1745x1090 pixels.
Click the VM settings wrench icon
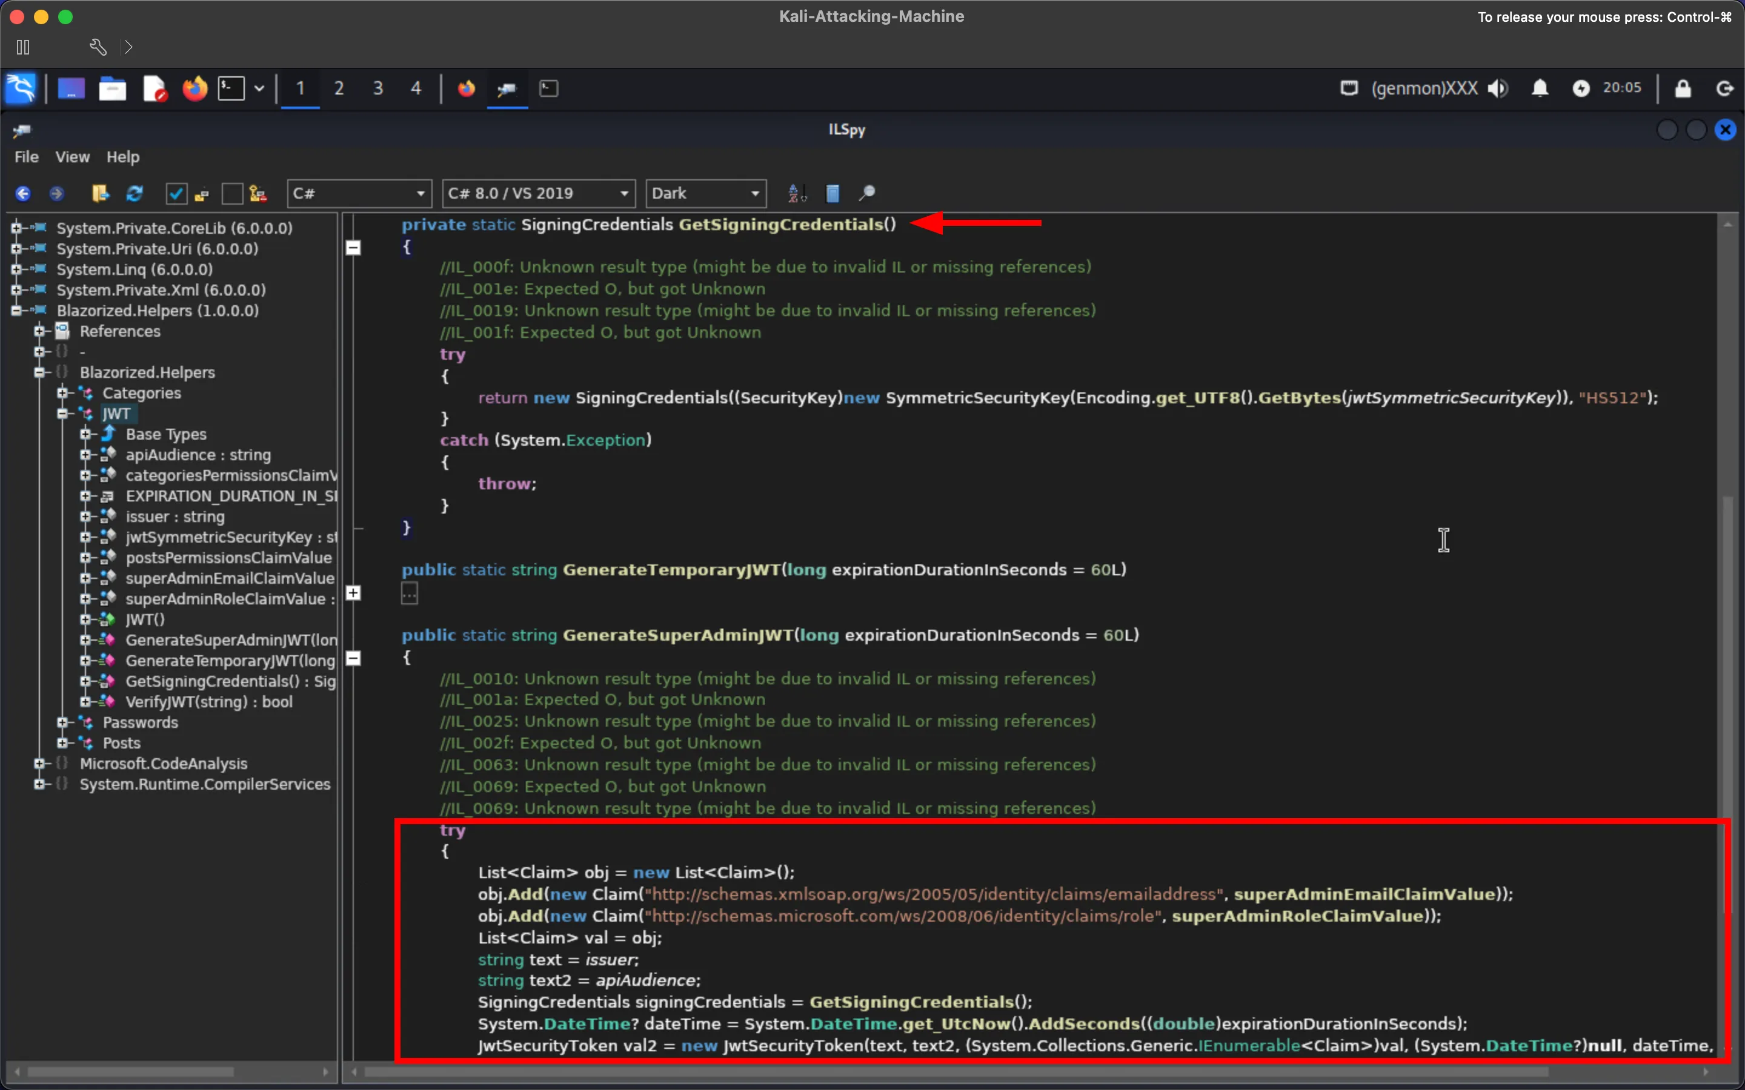98,47
